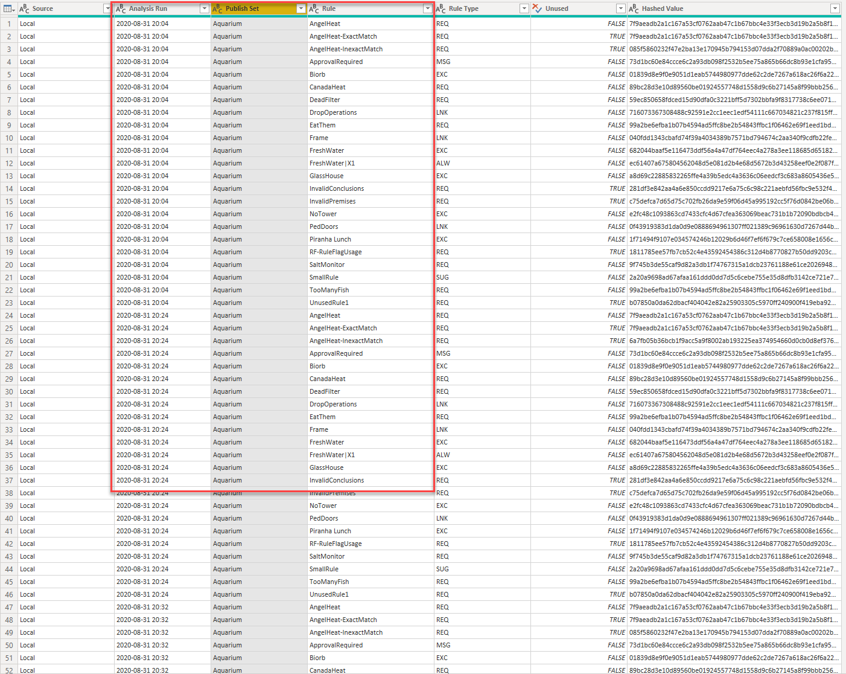Click the data type icon of the Source column

click(24, 8)
